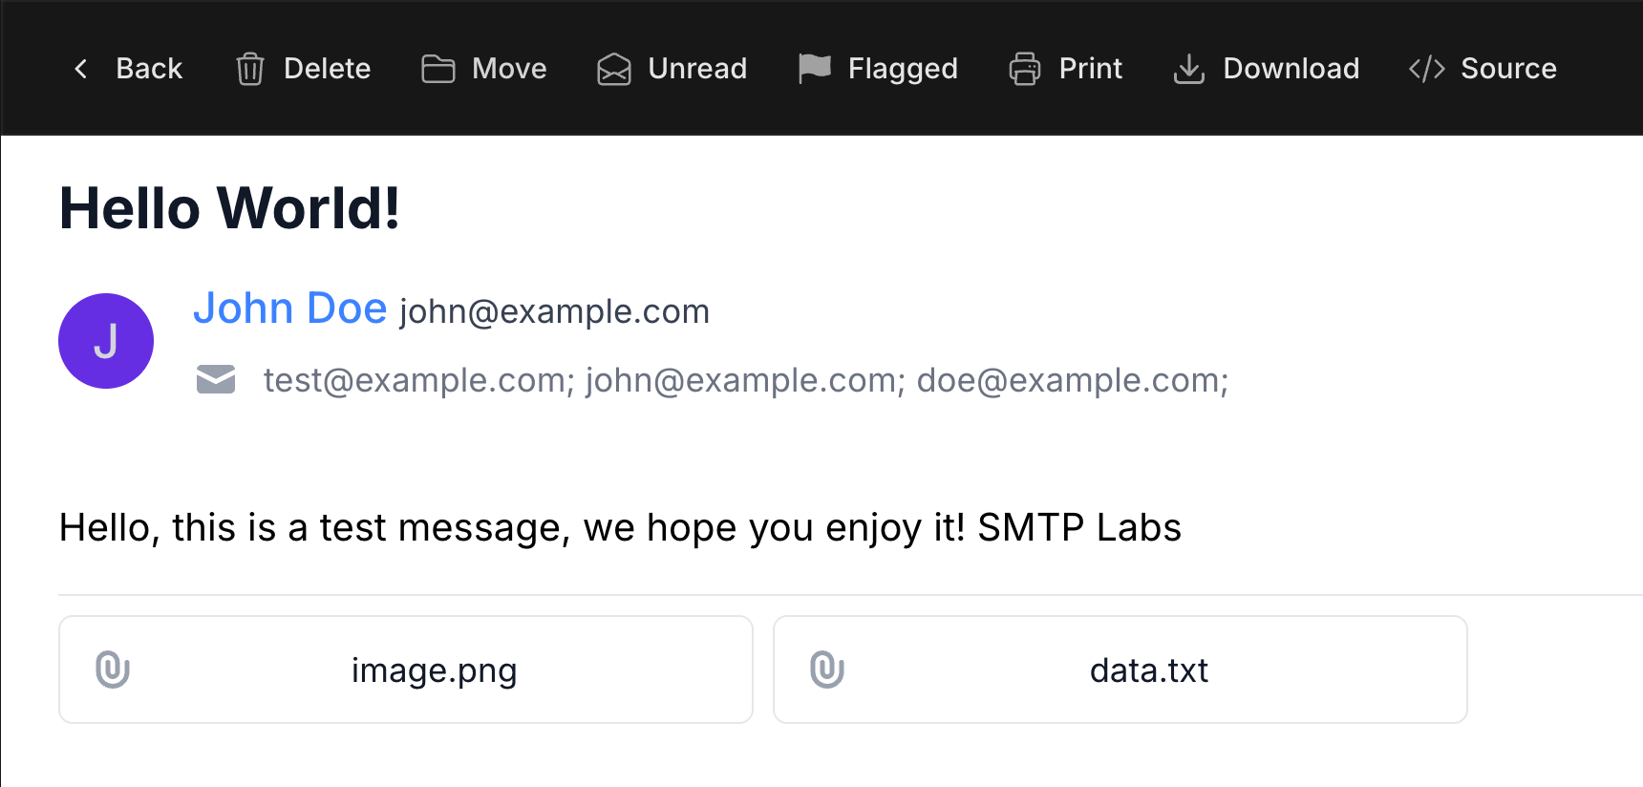Image resolution: width=1643 pixels, height=787 pixels.
Task: Click the back chevron arrow icon
Action: (x=81, y=69)
